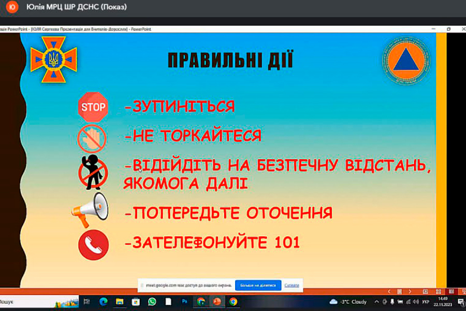Select the slide title "ПРАВИЛЬНІ ДІЇ"
Screen dimensions: 466x311
tap(230, 61)
